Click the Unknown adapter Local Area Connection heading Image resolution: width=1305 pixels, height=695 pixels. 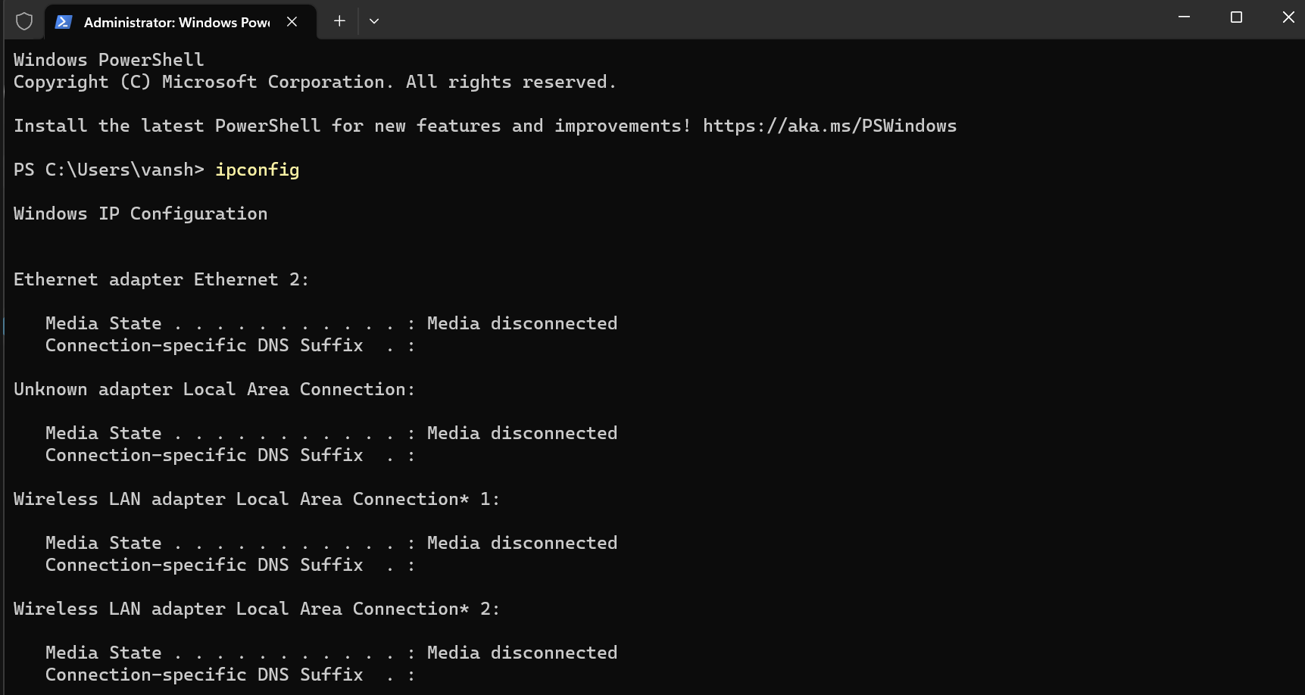coord(214,389)
